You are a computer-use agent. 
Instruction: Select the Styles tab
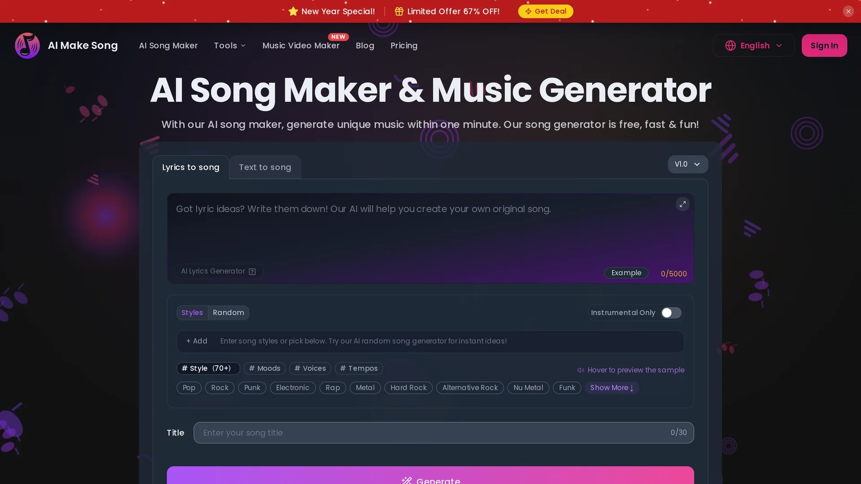(192, 313)
